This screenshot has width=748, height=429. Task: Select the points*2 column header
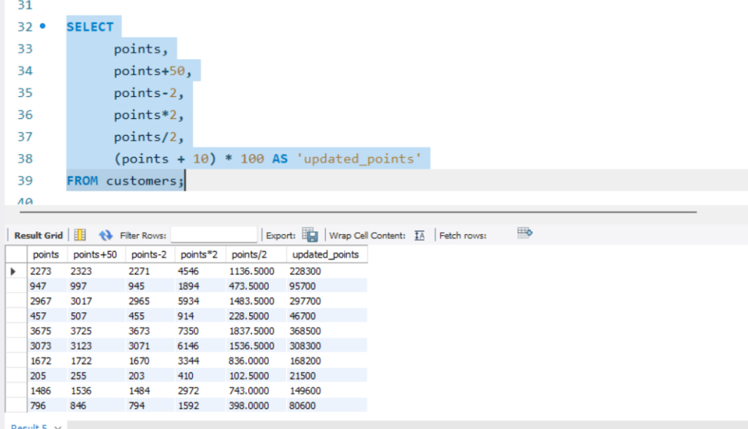pos(199,255)
